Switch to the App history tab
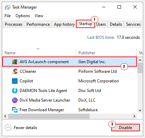This screenshot has height=138, width=145. pos(64,24)
